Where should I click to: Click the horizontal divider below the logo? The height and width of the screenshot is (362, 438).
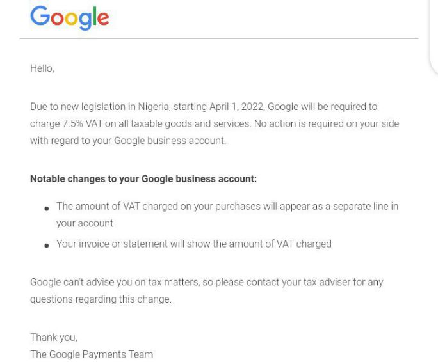coord(219,38)
